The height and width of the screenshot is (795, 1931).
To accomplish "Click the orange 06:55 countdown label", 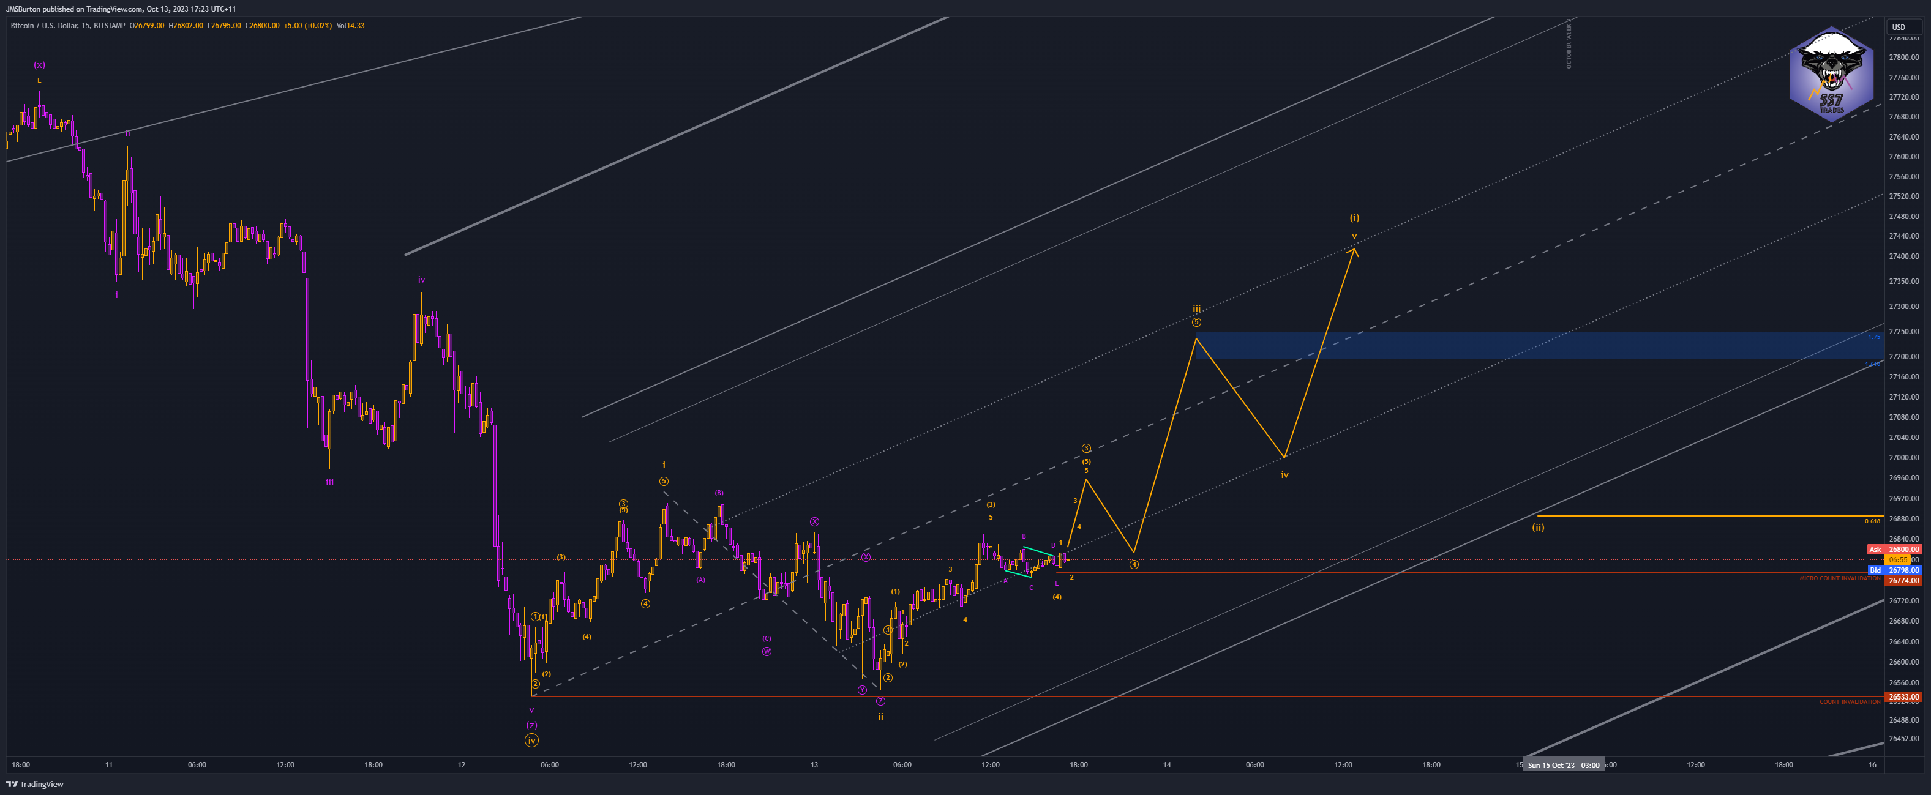I will point(1898,560).
